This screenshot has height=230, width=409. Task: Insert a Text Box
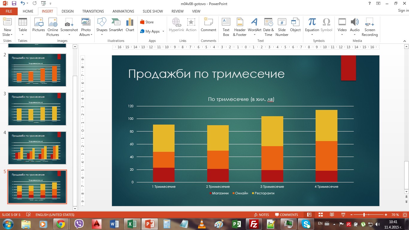(x=226, y=27)
